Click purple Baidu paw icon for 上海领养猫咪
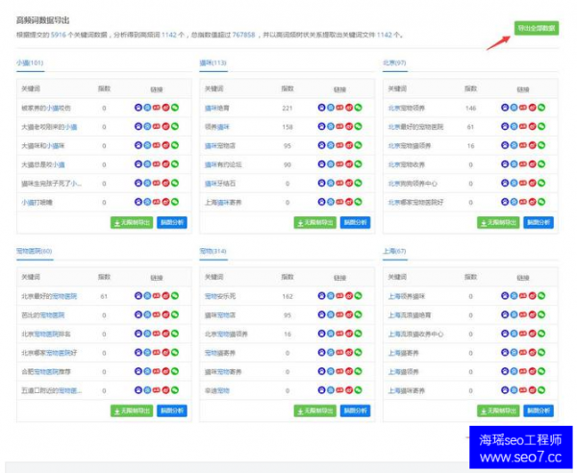Screen dimensions: 577x473 pos(505,296)
